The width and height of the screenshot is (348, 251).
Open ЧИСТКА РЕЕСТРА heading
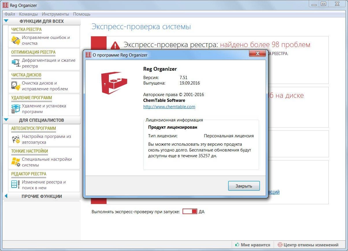pos(26,29)
